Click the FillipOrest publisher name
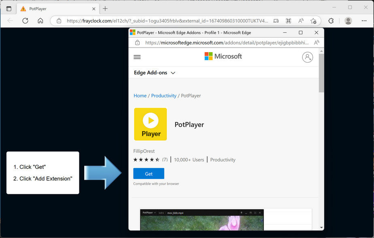 pos(144,151)
